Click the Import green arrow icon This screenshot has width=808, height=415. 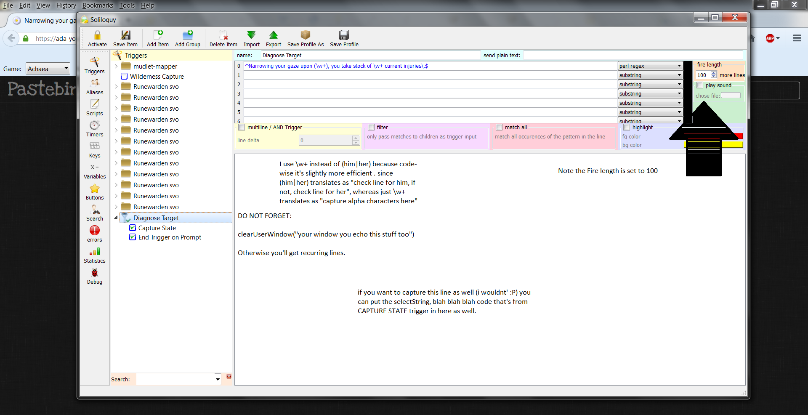pyautogui.click(x=251, y=35)
